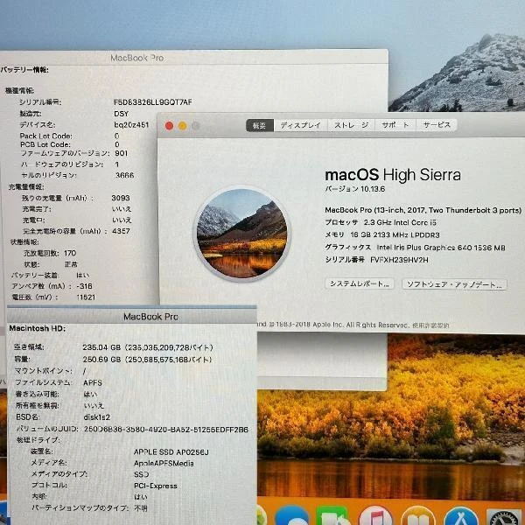Click the システムレポート... button
The image size is (525, 525).
[x=360, y=283]
